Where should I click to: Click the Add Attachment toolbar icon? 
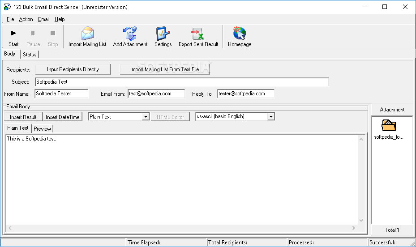click(x=130, y=34)
